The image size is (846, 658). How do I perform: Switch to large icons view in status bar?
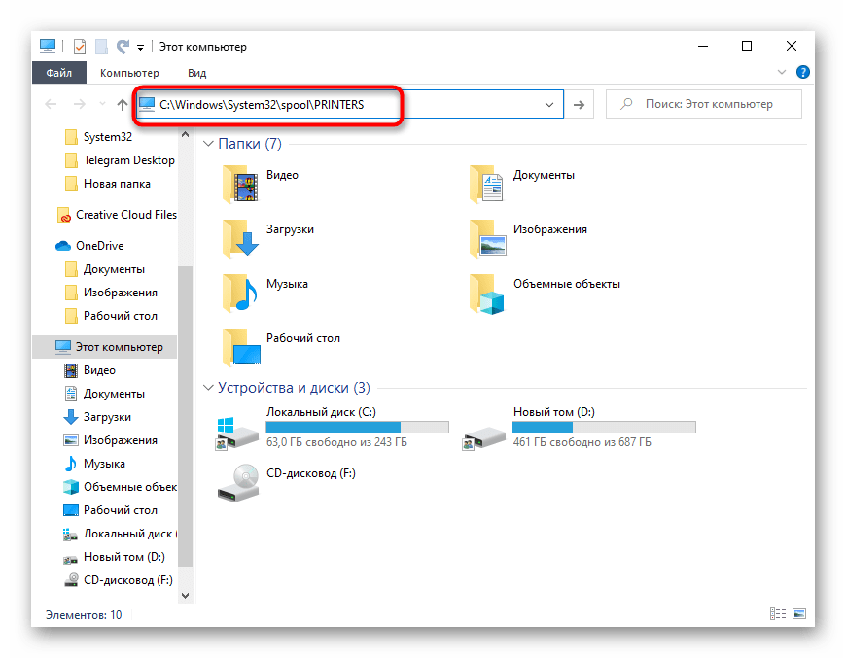tap(799, 614)
